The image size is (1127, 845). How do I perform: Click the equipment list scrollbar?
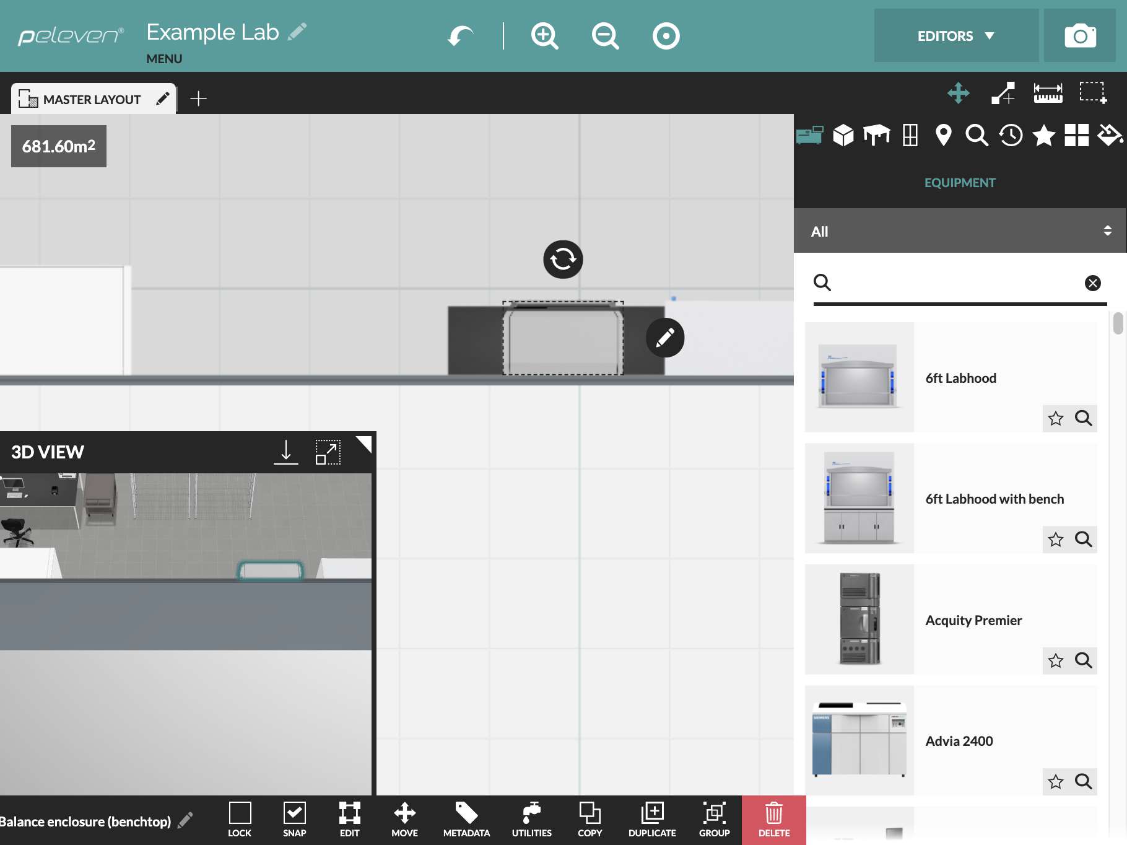[x=1118, y=323]
